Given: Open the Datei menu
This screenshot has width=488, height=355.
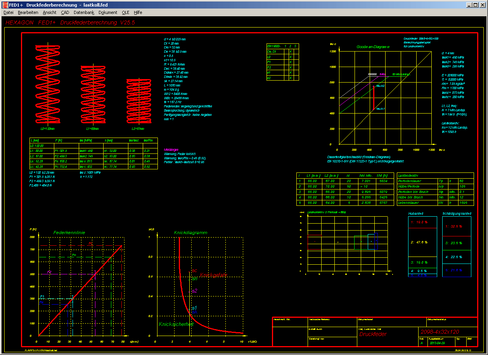Looking at the screenshot, I should pos(9,12).
